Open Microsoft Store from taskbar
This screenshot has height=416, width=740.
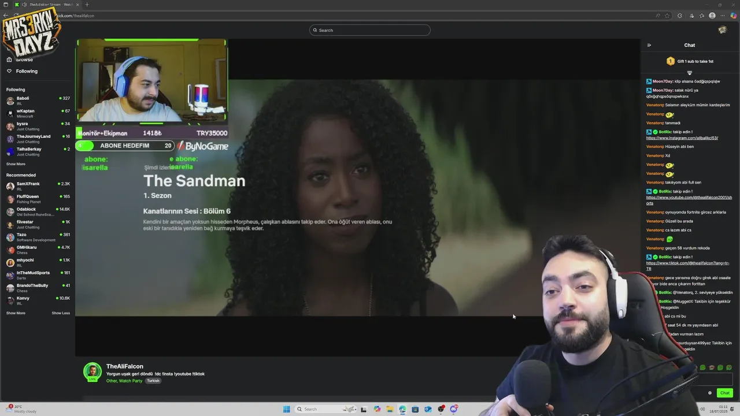(x=415, y=409)
